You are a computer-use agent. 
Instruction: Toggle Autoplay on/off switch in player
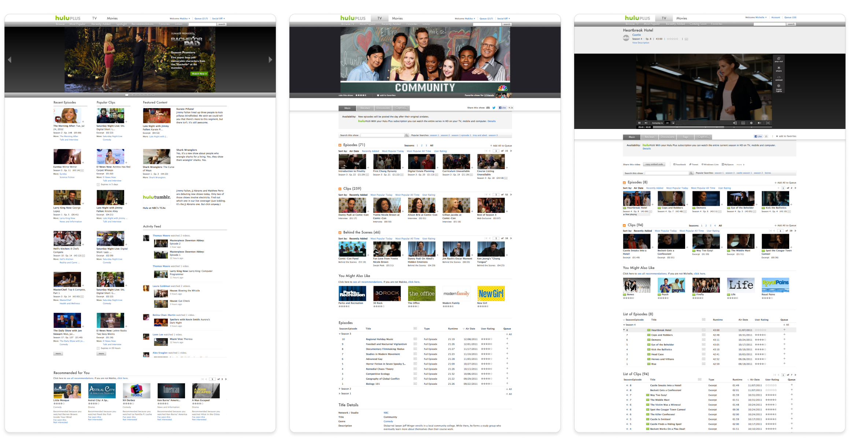(667, 123)
